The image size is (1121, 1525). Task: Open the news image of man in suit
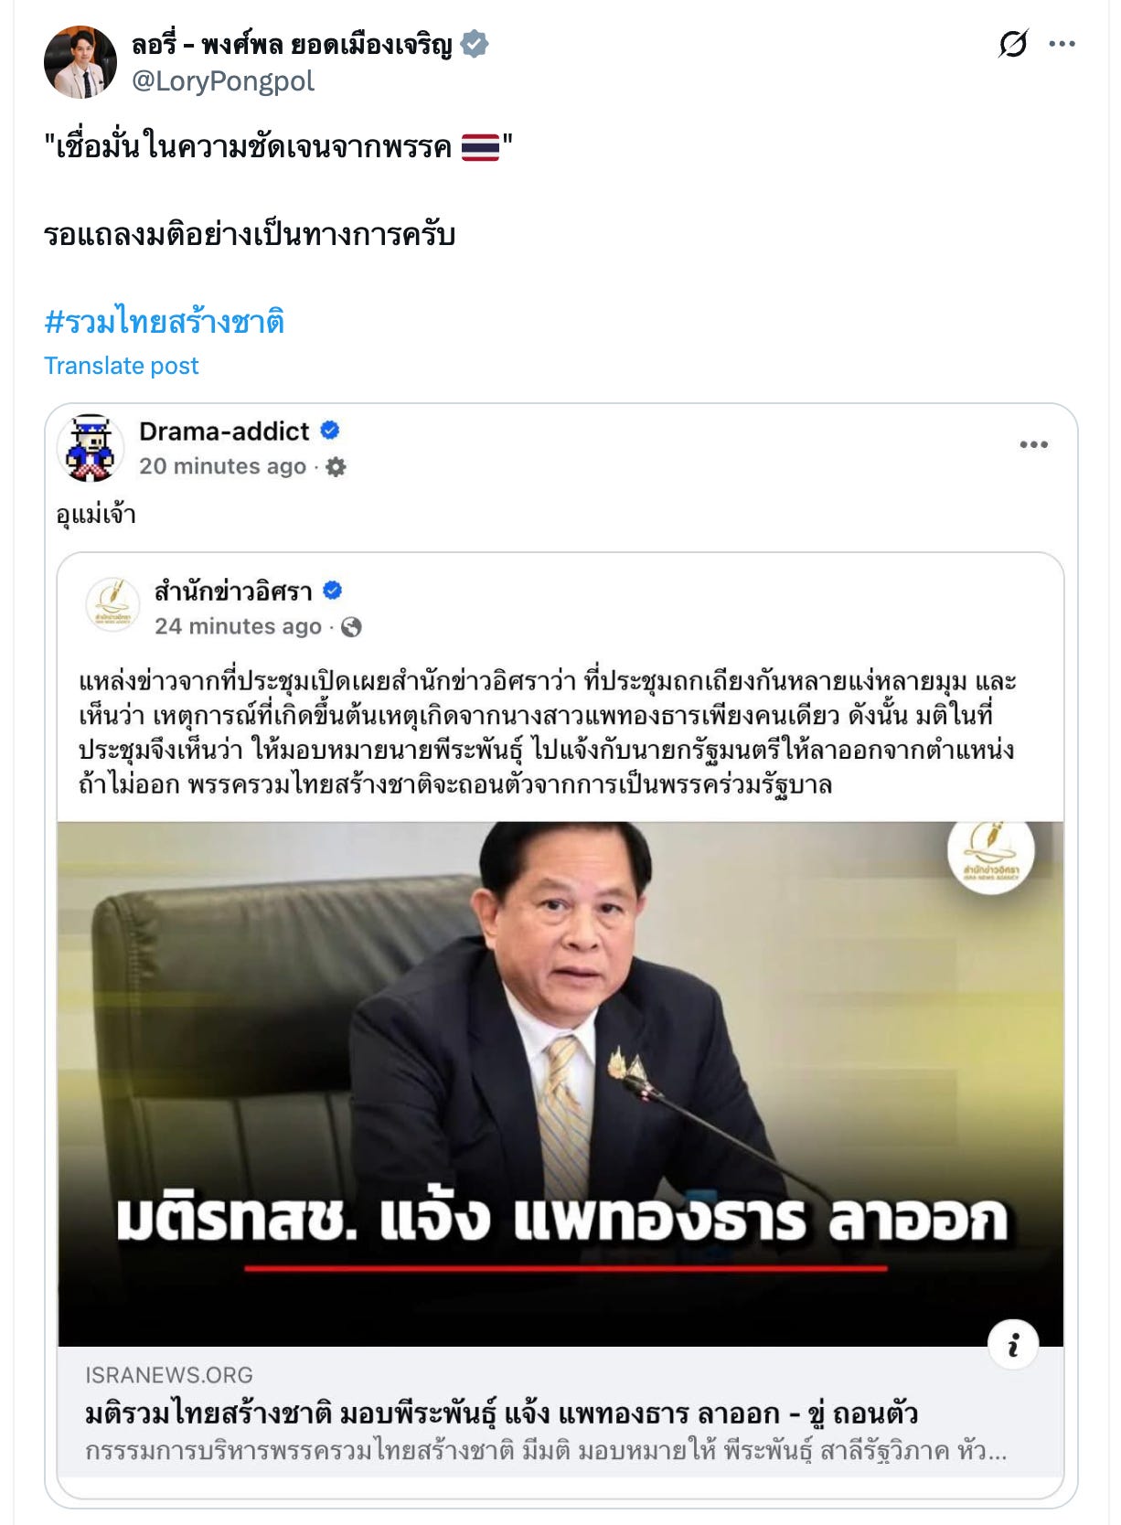point(560,1083)
